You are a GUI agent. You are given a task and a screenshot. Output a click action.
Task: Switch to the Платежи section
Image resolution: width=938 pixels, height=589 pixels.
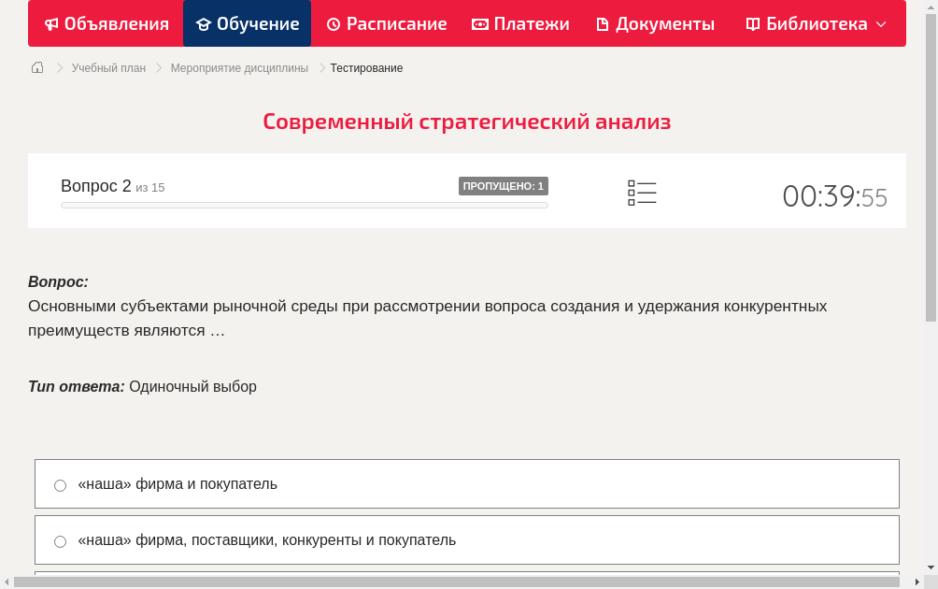click(x=520, y=23)
